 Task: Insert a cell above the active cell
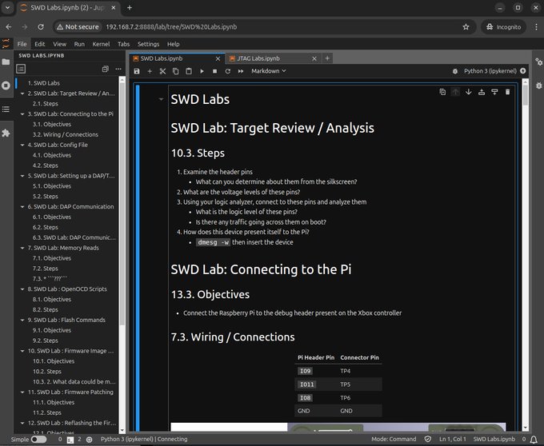pos(482,92)
